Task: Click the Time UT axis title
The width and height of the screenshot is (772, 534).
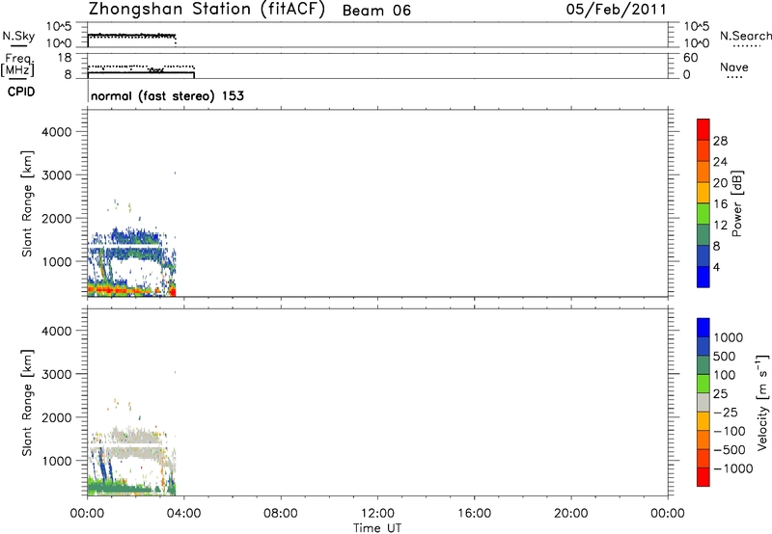Action: (x=377, y=528)
